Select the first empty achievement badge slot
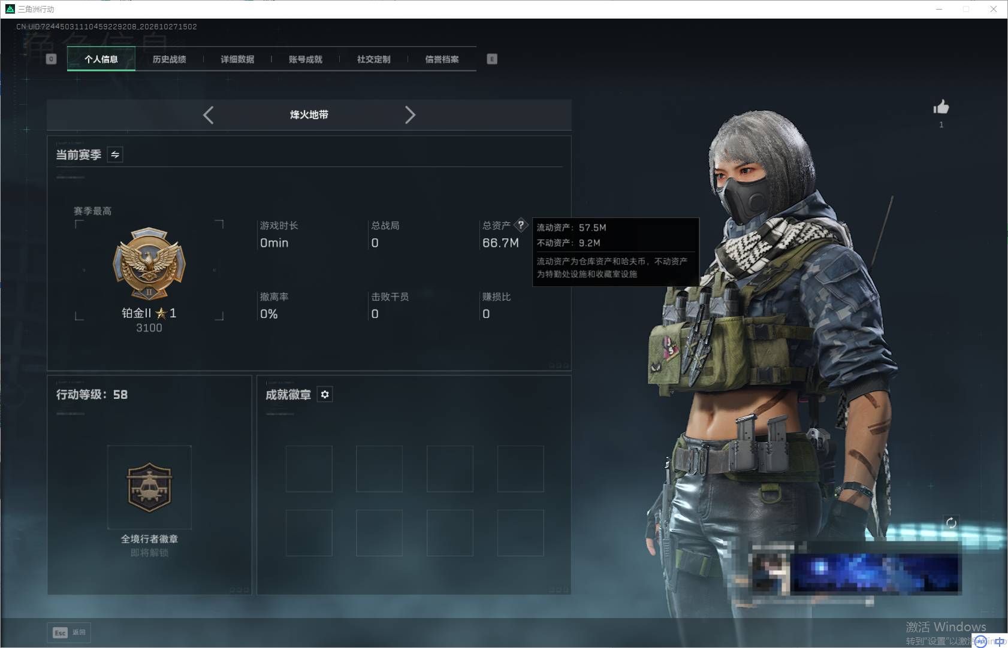This screenshot has width=1008, height=648. click(309, 469)
